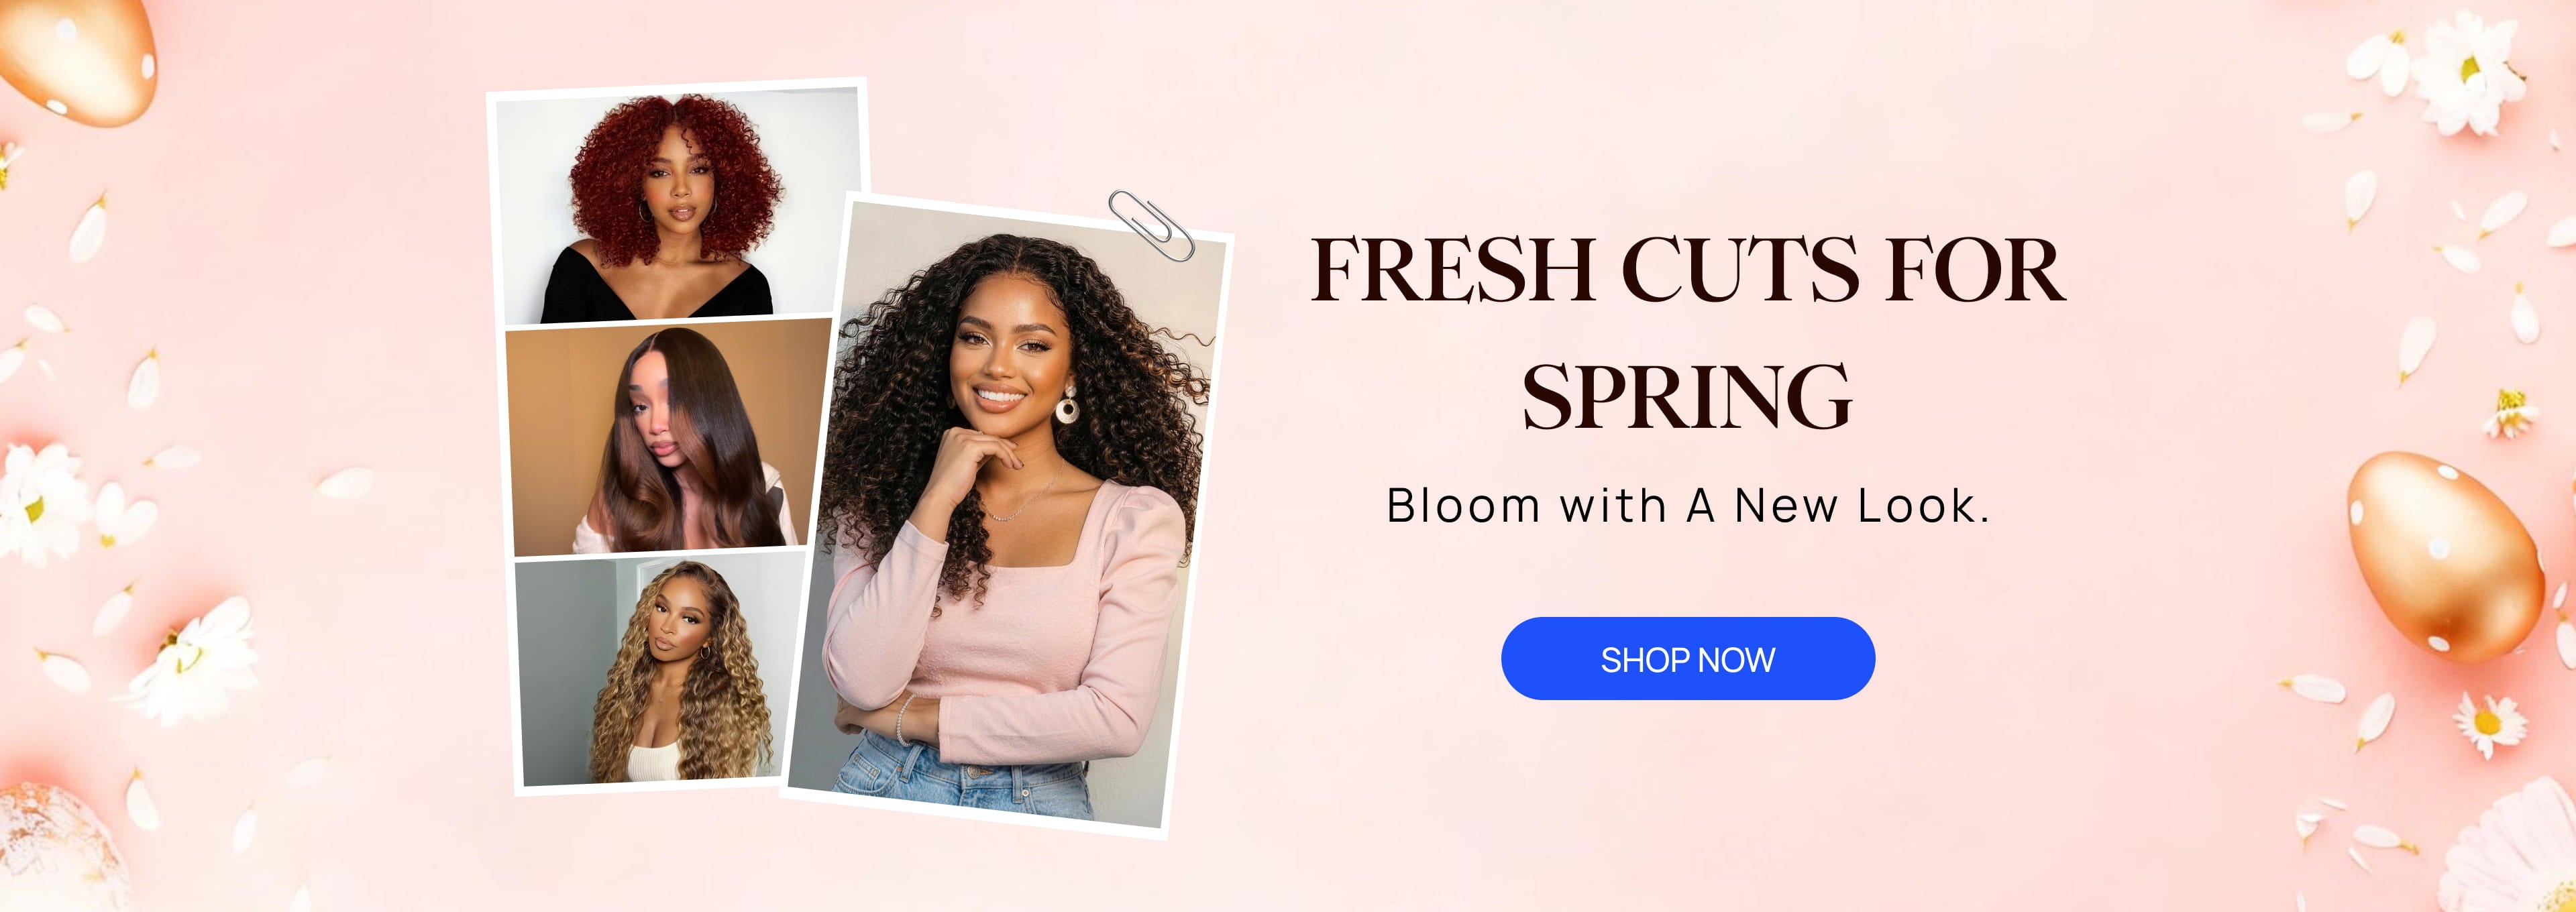This screenshot has height=912, width=2576.
Task: Click the small yellow daisy above the right golden egg
Action: 2511,412
